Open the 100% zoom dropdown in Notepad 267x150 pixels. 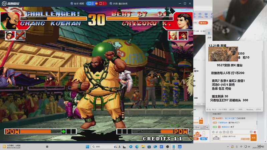tap(240, 110)
